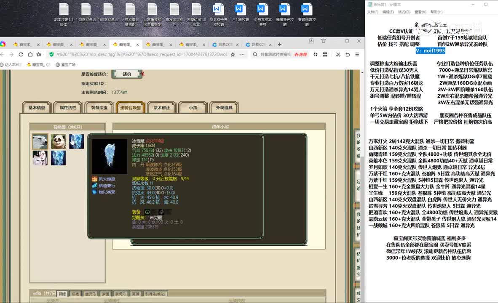This screenshot has height=303, width=498.
Task: Switch to the 属性抗性 tab
Action: [x=68, y=108]
